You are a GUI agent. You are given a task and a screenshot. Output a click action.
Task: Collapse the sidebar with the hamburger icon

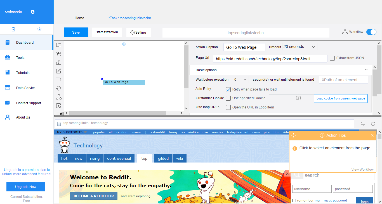pos(48,12)
